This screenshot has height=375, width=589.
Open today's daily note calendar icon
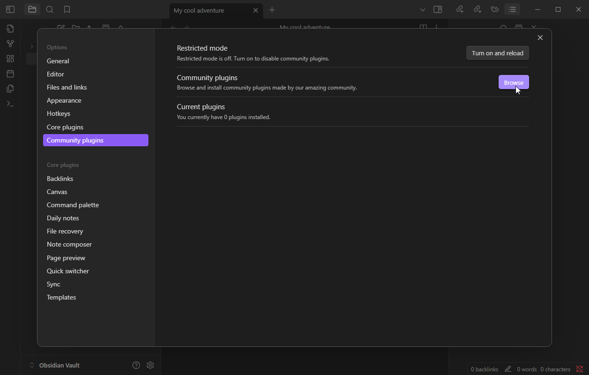pos(10,74)
